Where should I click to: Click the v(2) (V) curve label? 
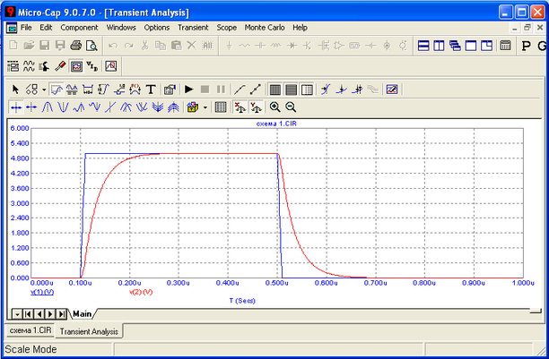point(141,292)
